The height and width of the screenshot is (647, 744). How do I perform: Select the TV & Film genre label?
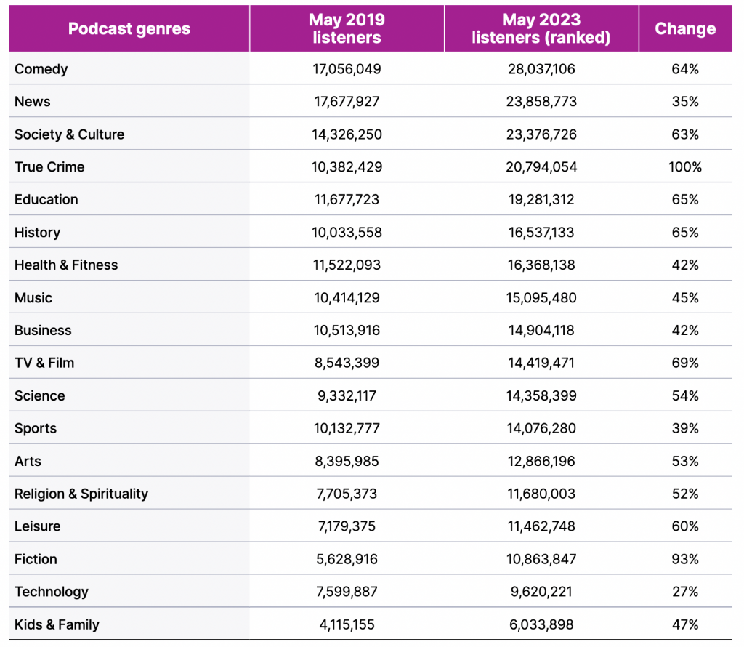tap(44, 363)
